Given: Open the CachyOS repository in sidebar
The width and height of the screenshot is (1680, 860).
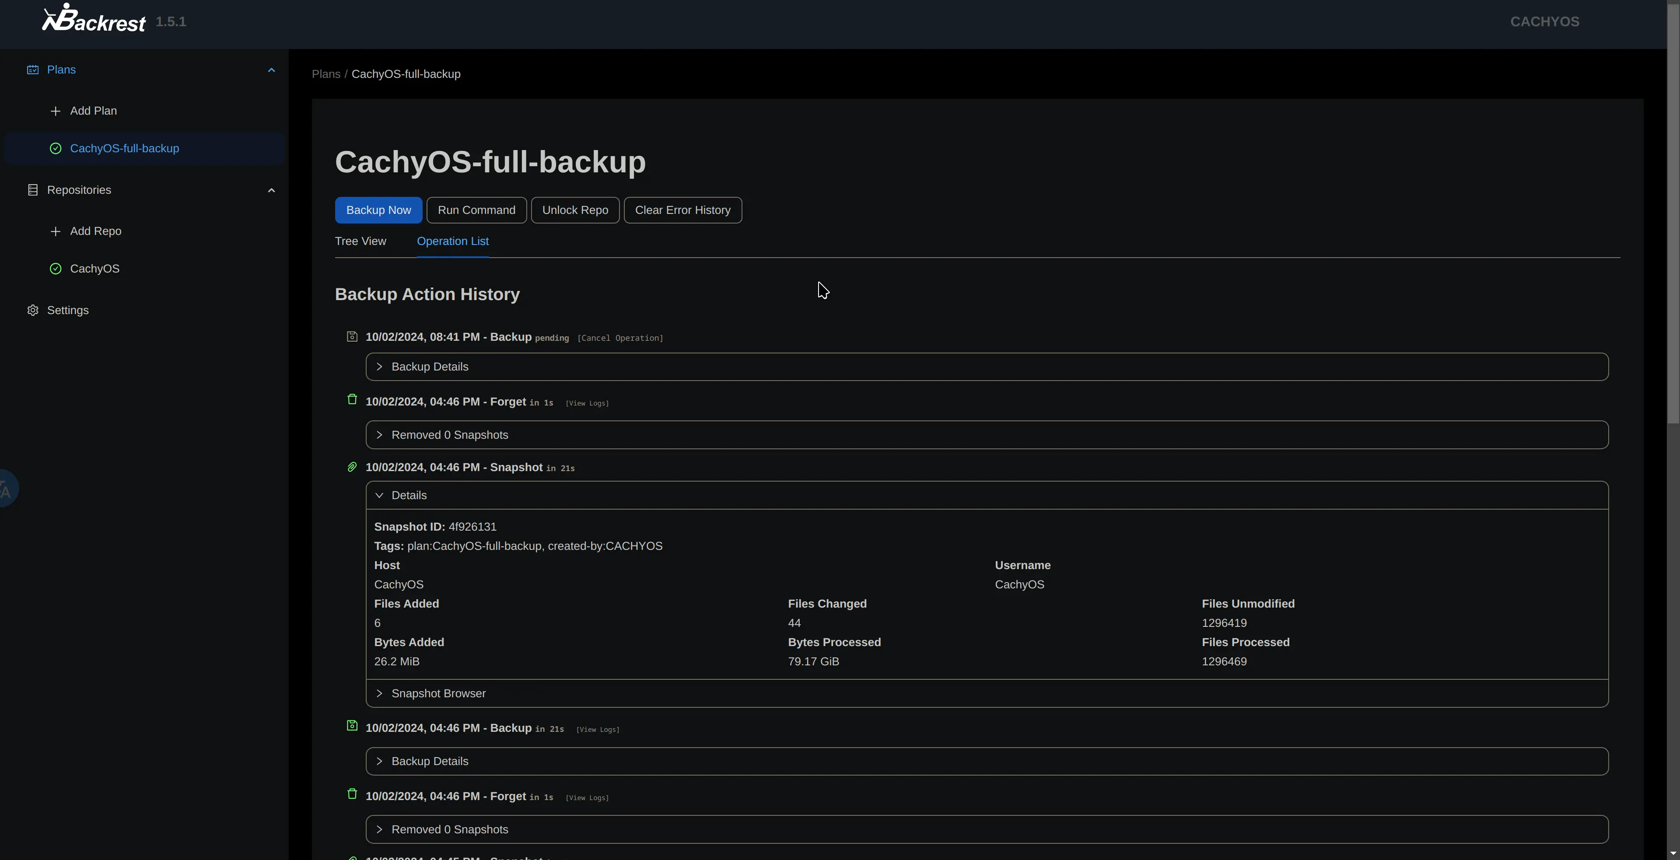Looking at the screenshot, I should point(145,269).
